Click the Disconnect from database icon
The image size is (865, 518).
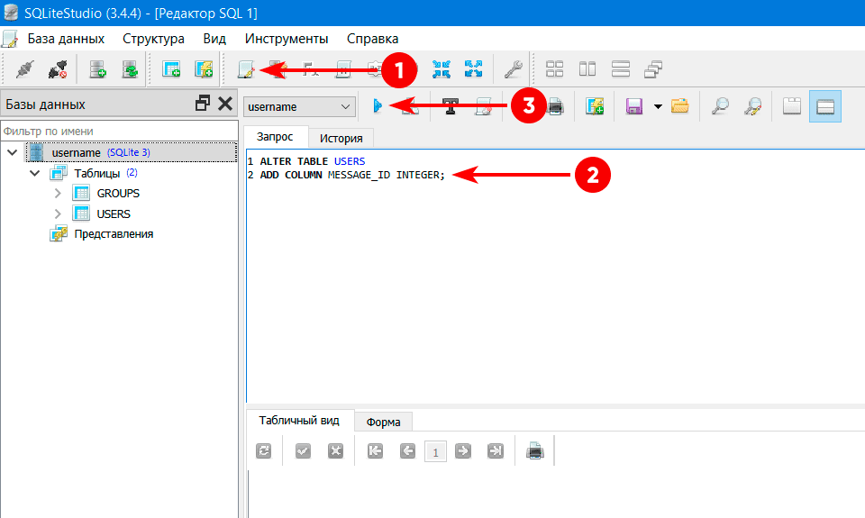point(58,69)
